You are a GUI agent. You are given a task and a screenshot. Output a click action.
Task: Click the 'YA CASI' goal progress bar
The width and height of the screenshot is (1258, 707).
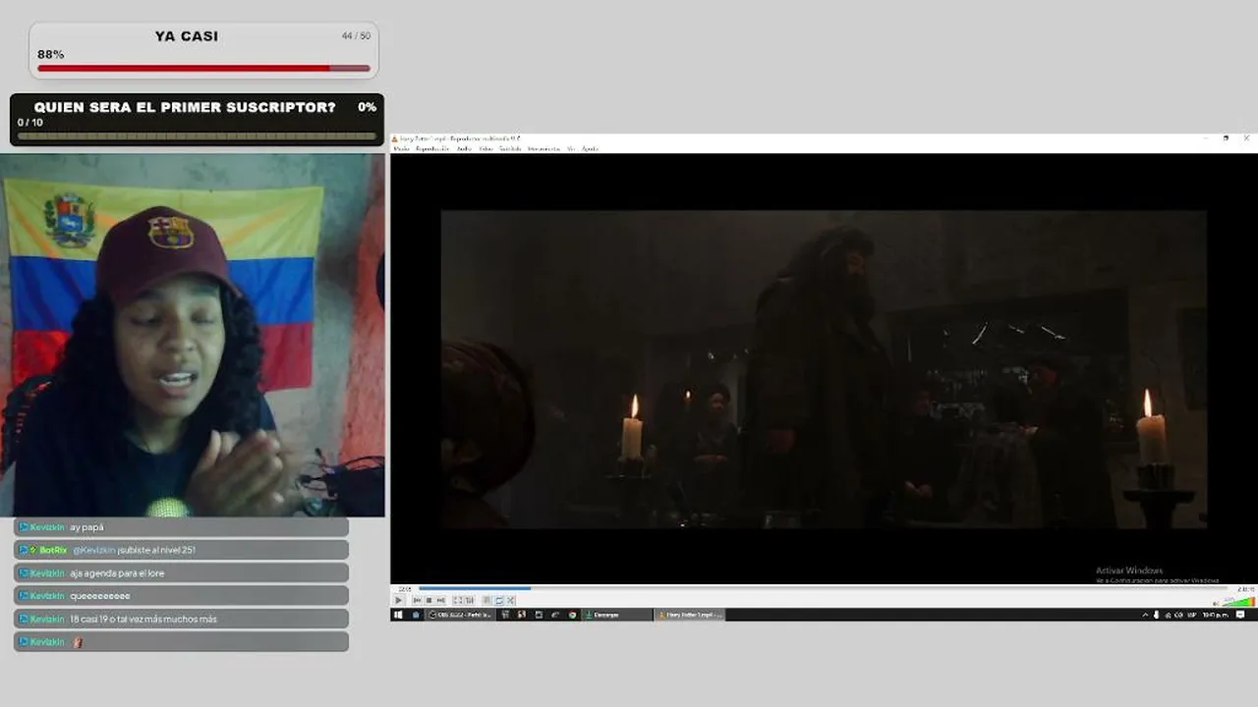click(x=203, y=69)
